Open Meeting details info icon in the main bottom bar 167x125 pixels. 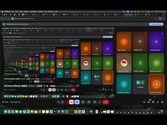144,102
